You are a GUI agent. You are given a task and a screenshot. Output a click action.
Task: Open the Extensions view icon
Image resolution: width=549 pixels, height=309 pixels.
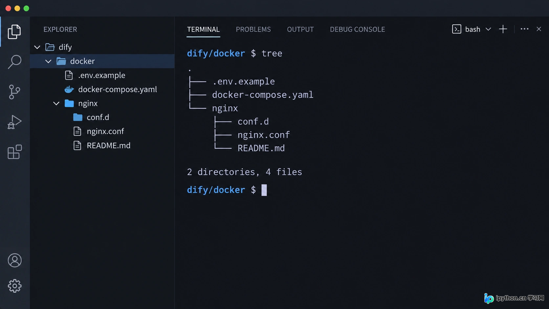point(14,152)
